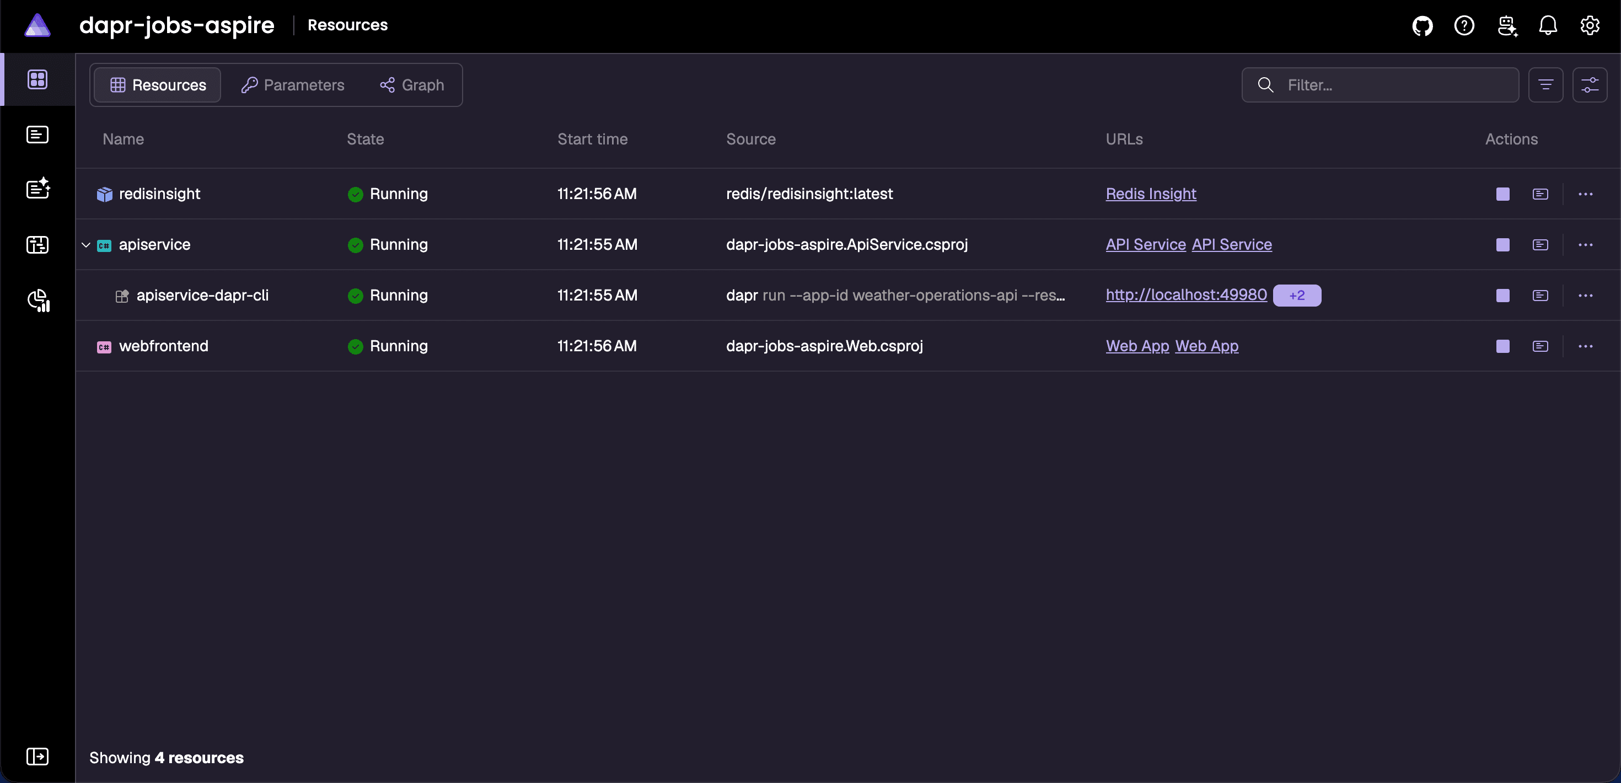Select the redisinsight resource name
The height and width of the screenshot is (783, 1621).
[159, 194]
